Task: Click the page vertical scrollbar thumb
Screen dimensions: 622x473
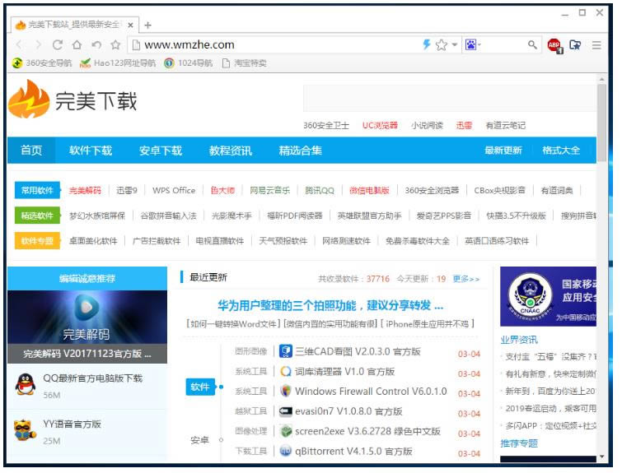Action: [x=601, y=122]
